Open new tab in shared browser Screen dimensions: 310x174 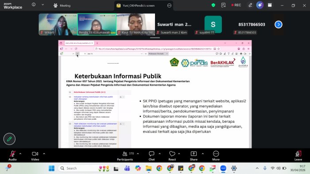[97, 43]
